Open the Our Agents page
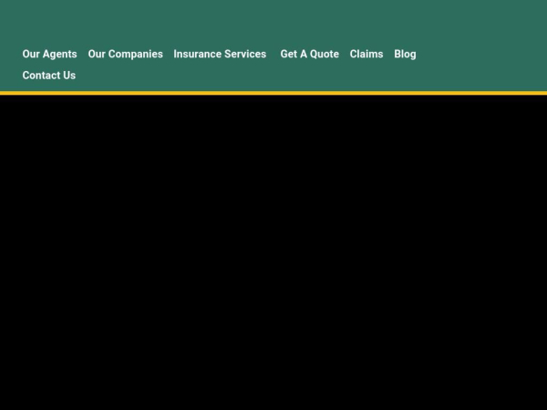Image resolution: width=547 pixels, height=410 pixels. point(49,54)
